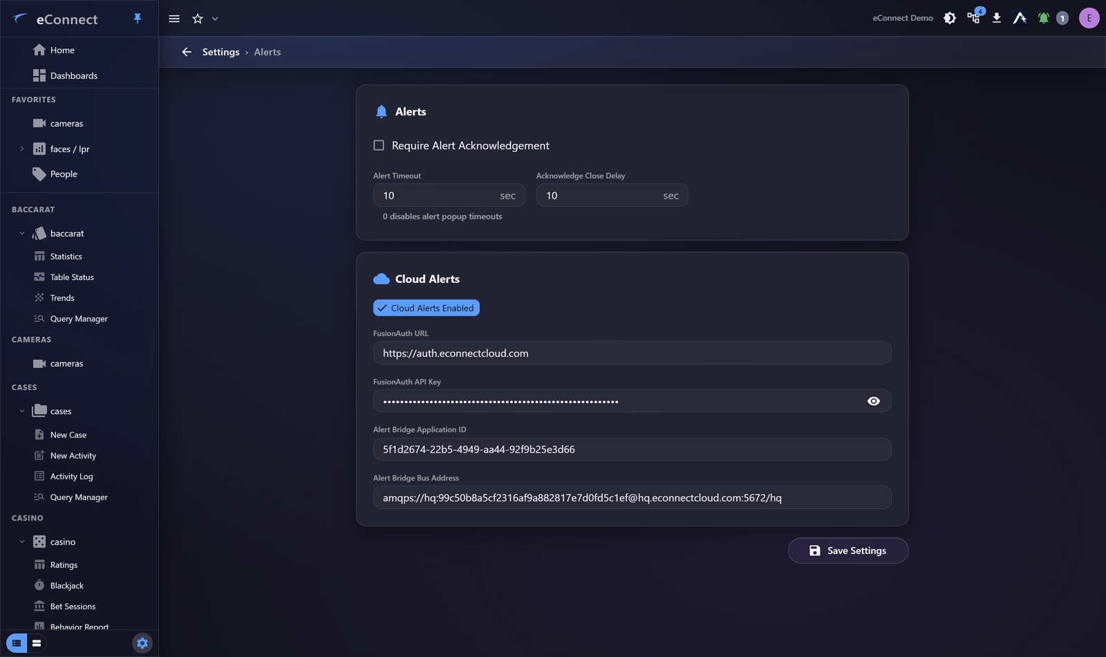Click the Settings breadcrumb link

pyautogui.click(x=221, y=52)
